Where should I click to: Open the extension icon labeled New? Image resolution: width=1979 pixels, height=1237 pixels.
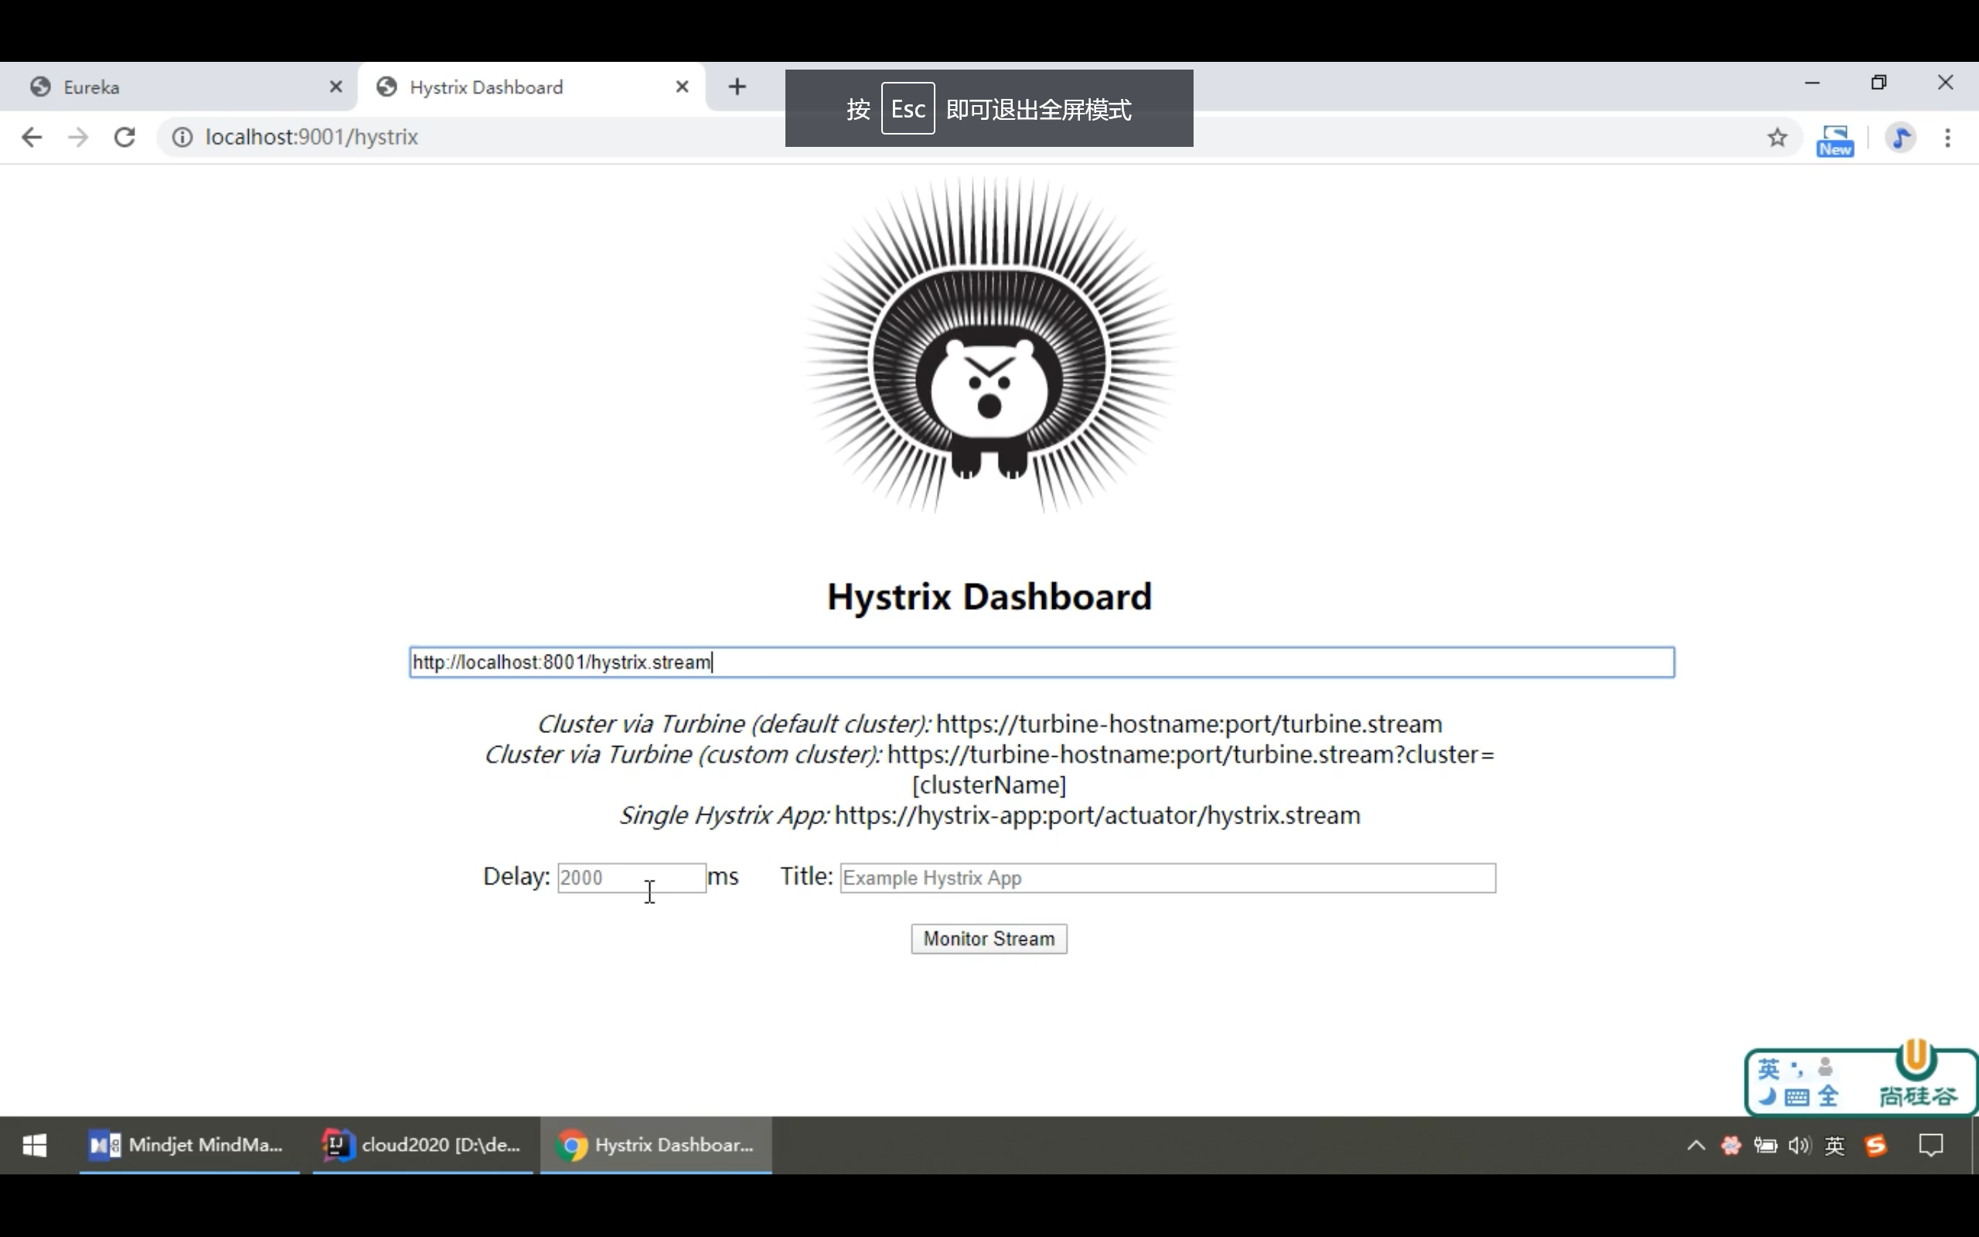click(x=1834, y=140)
